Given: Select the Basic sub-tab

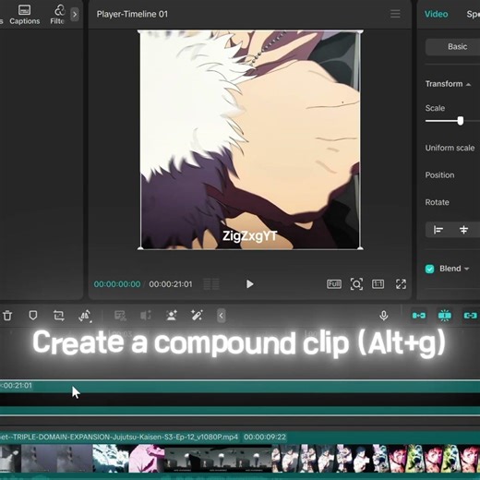Looking at the screenshot, I should pyautogui.click(x=457, y=46).
